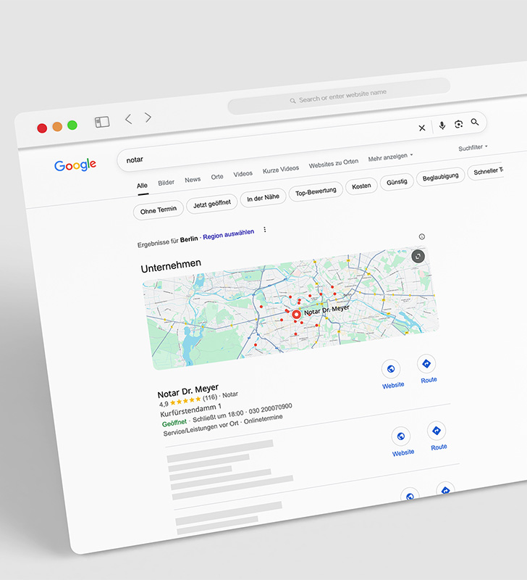Open the three-dot options next to Region auswählen

point(265,230)
